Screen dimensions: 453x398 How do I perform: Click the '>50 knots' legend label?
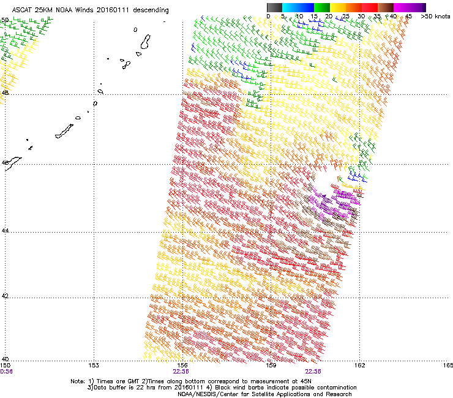[435, 16]
